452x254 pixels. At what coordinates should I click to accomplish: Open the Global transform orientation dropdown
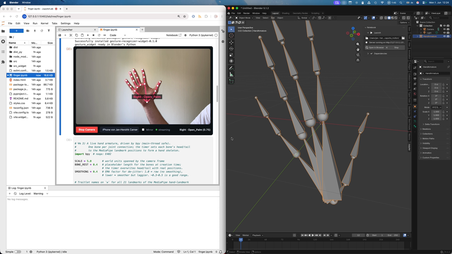coord(303,18)
